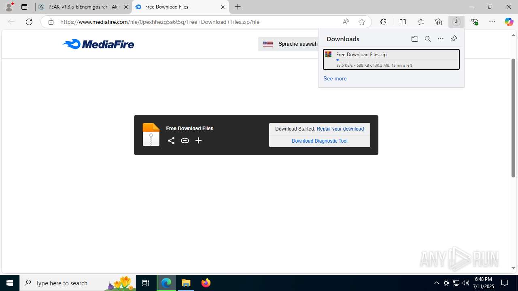Click Download Diagnostic Tool link

coord(320,141)
